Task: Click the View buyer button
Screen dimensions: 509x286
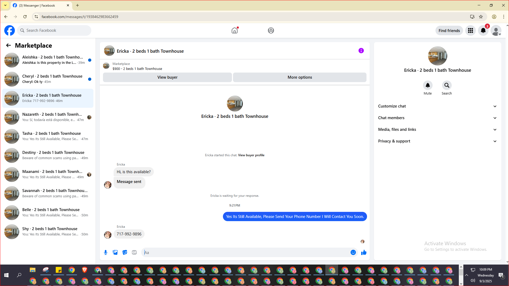Action: click(x=167, y=77)
